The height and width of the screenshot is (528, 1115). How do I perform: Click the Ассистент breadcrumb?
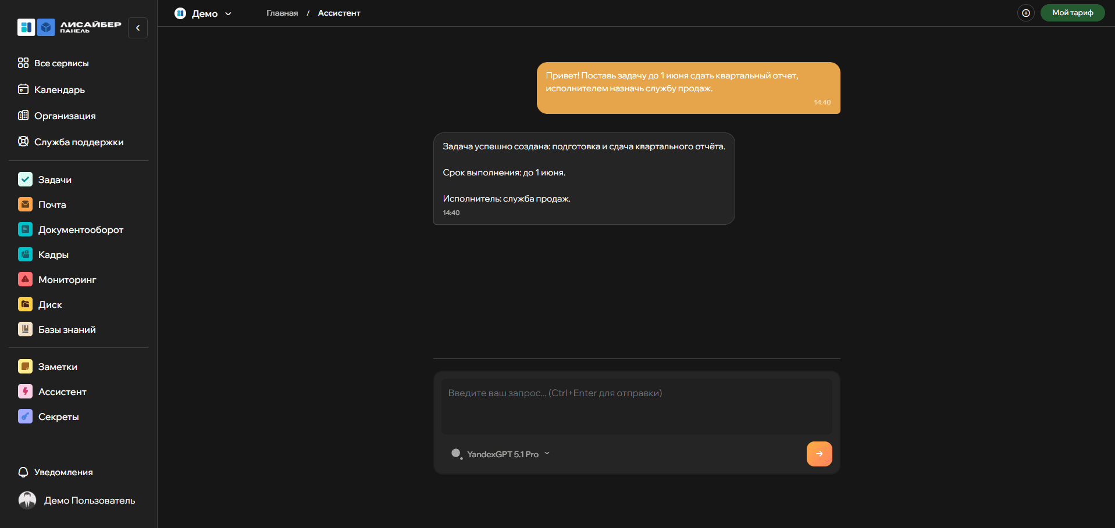[339, 13]
